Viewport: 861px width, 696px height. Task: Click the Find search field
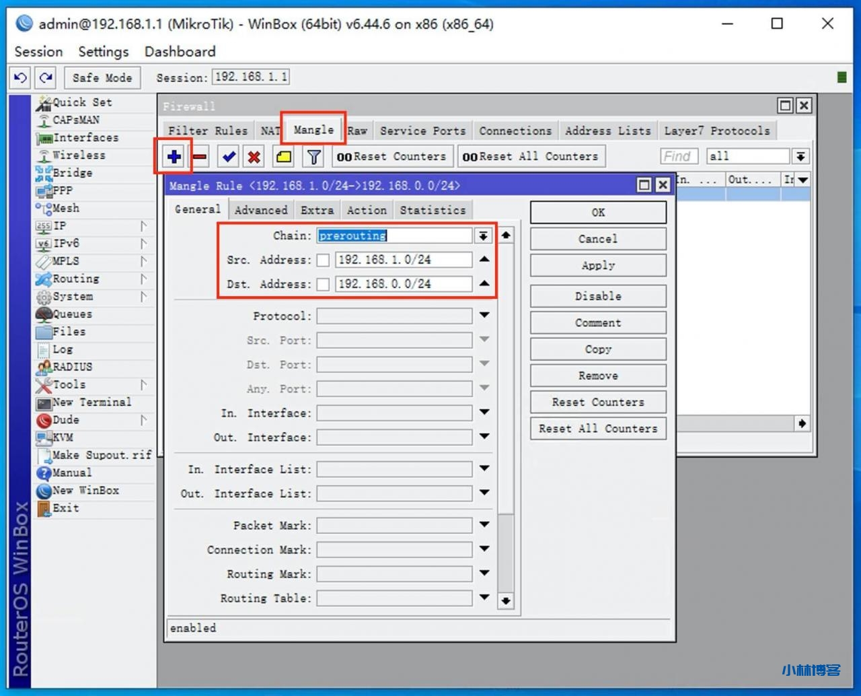coord(679,157)
